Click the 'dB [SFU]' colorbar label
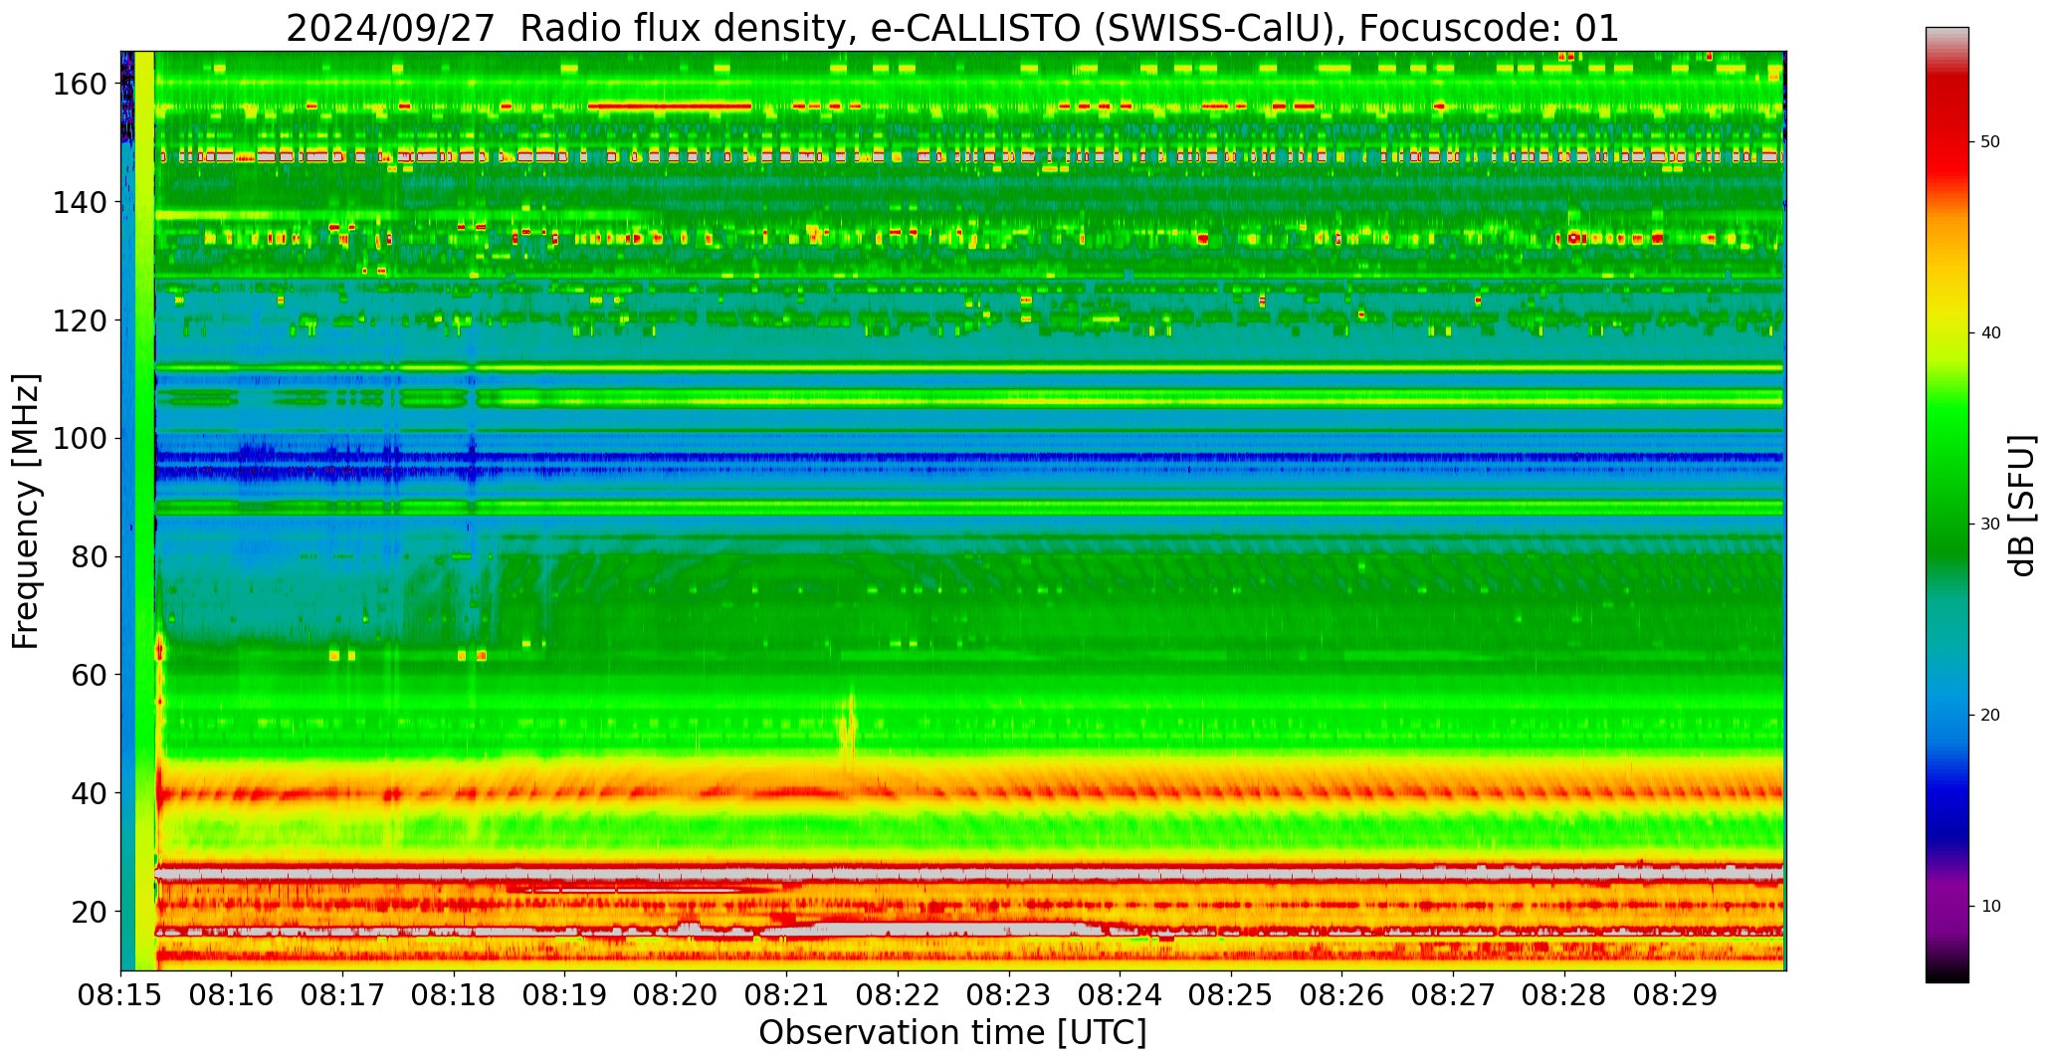2052x1062 pixels. (2022, 506)
